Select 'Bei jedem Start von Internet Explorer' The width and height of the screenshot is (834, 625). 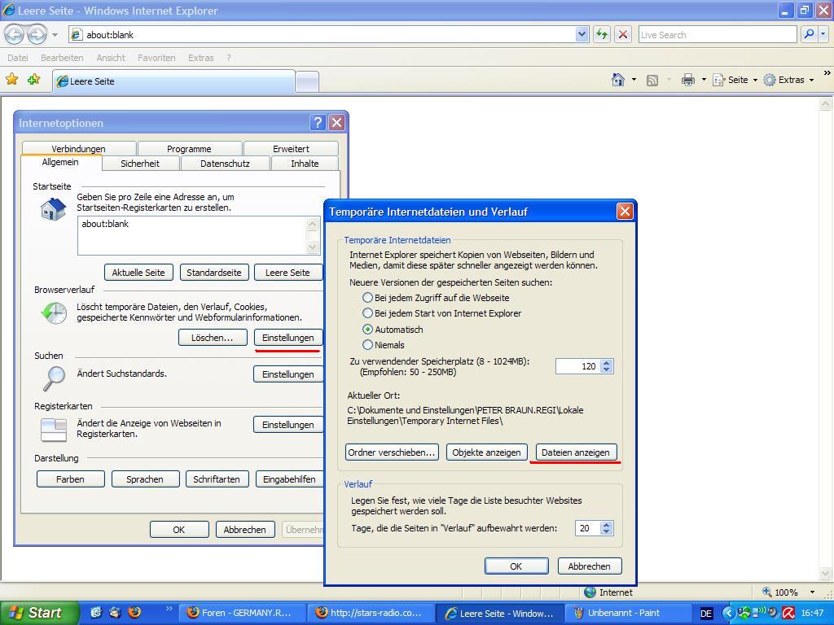point(367,313)
